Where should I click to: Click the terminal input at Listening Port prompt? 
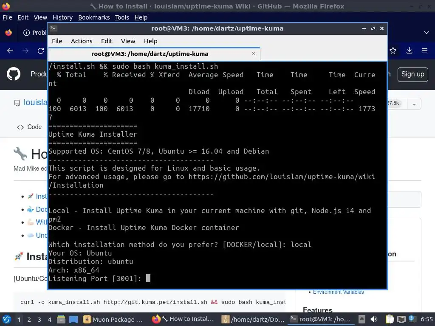tap(148, 278)
